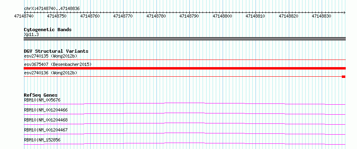
Task: Click the magenta line under RBM10|NM_005676
Action: tap(185, 103)
